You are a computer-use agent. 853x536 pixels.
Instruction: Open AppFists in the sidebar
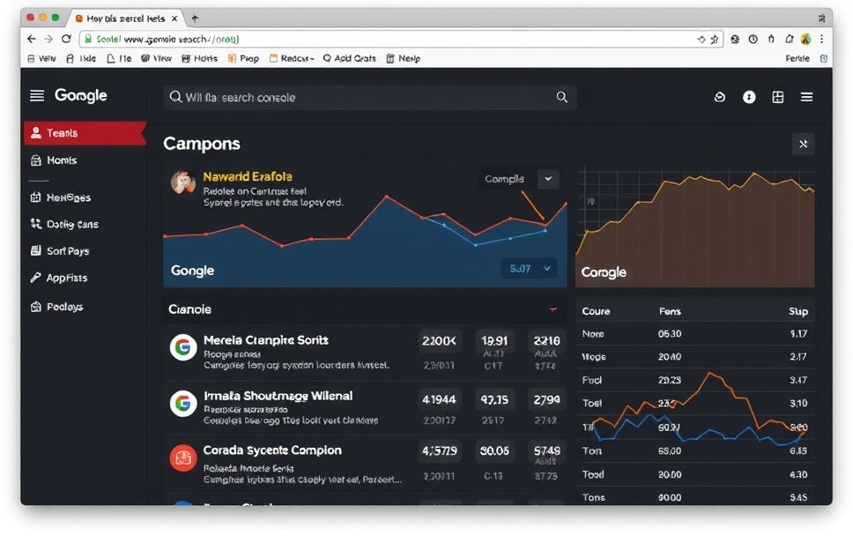66,278
